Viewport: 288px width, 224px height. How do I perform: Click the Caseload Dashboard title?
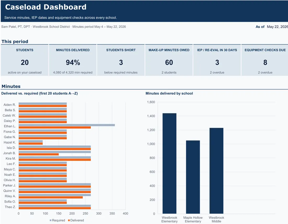click(46, 7)
